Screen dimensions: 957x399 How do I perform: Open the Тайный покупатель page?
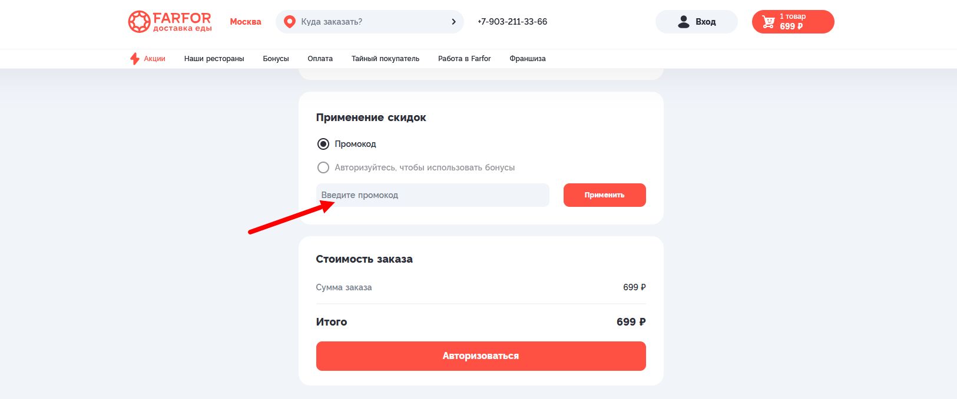coord(385,58)
